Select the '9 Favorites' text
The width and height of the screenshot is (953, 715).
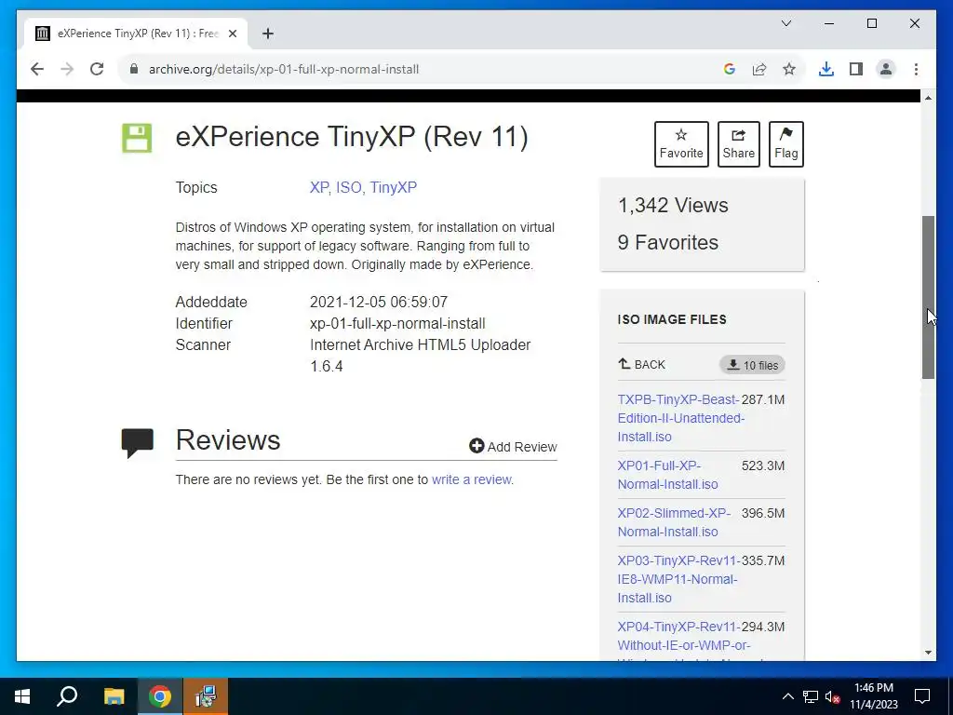click(x=668, y=243)
